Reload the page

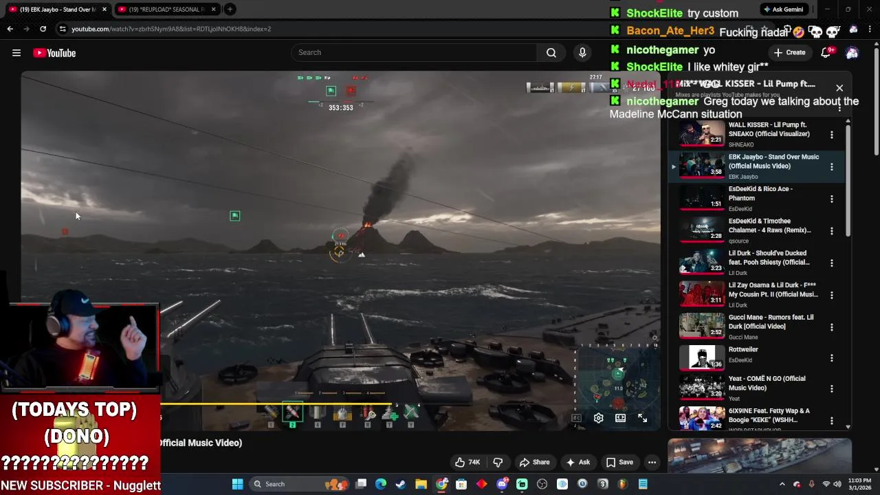43,29
